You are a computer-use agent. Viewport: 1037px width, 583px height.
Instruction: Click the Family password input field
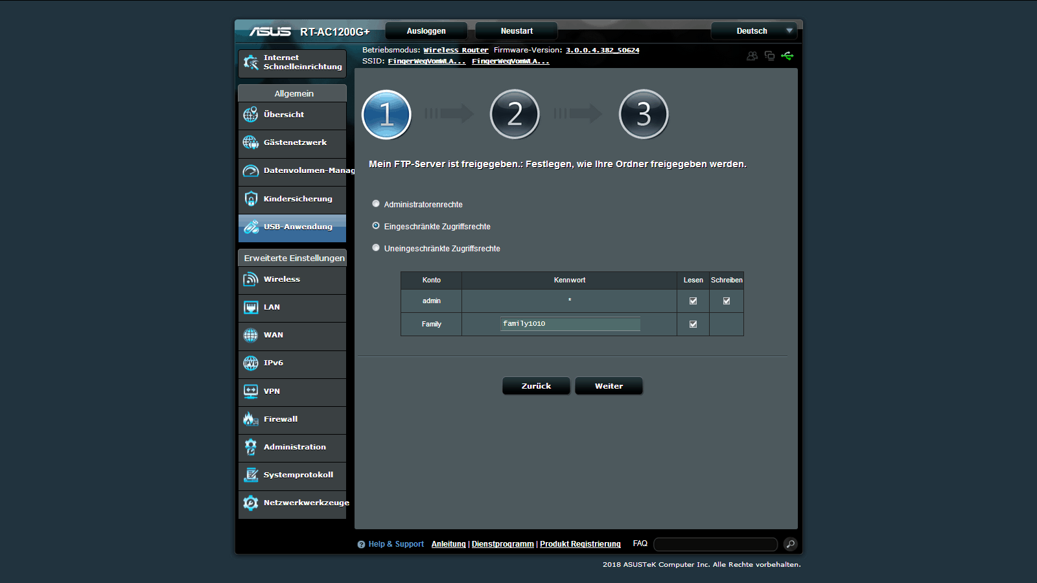click(570, 324)
